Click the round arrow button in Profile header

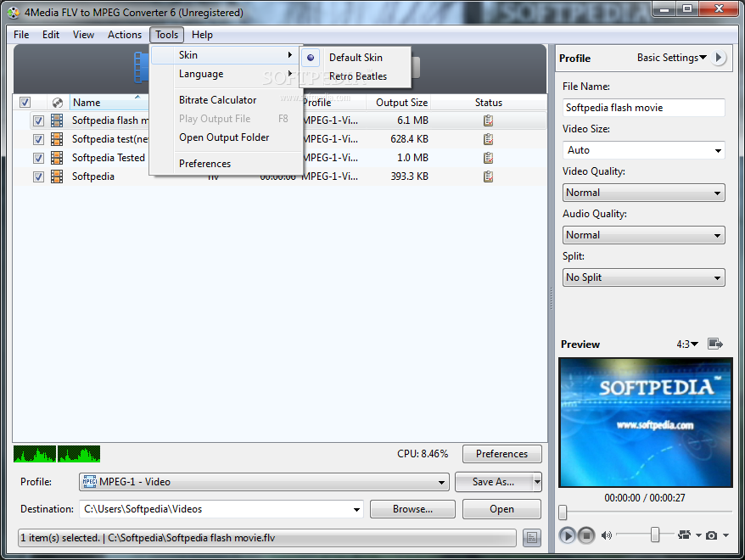coord(719,58)
